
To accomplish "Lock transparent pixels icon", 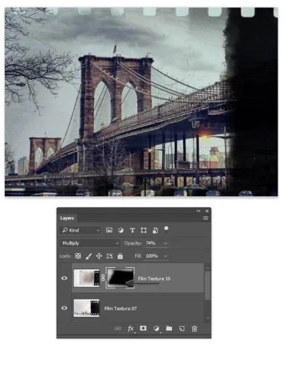I will coord(78,256).
